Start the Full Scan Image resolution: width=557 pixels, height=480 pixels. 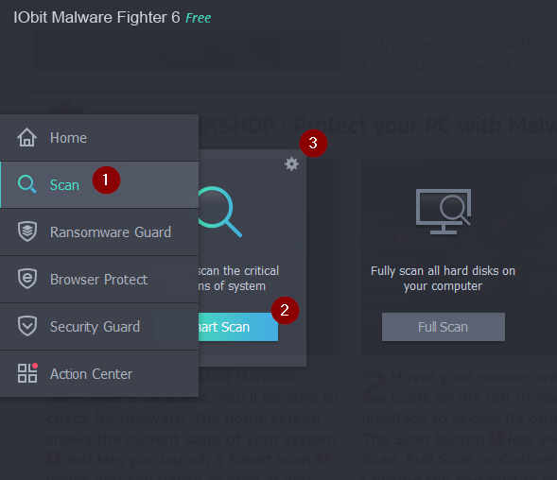[x=444, y=327]
